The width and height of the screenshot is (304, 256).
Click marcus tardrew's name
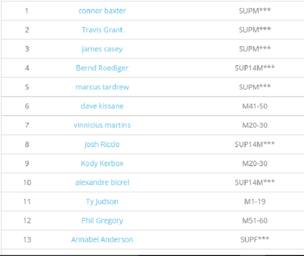tap(102, 87)
